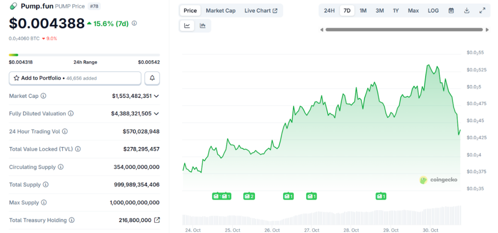Download the chart data
The width and height of the screenshot is (498, 233).
click(x=466, y=11)
